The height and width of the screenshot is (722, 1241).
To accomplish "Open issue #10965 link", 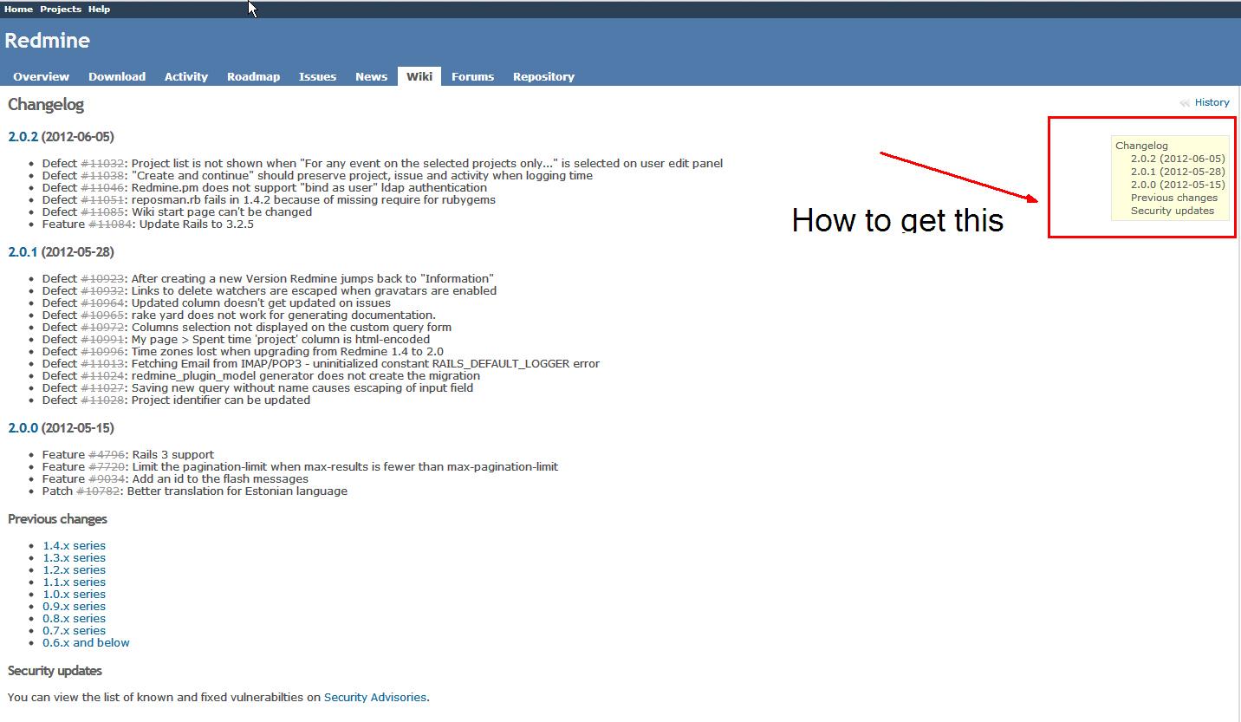I will (103, 315).
